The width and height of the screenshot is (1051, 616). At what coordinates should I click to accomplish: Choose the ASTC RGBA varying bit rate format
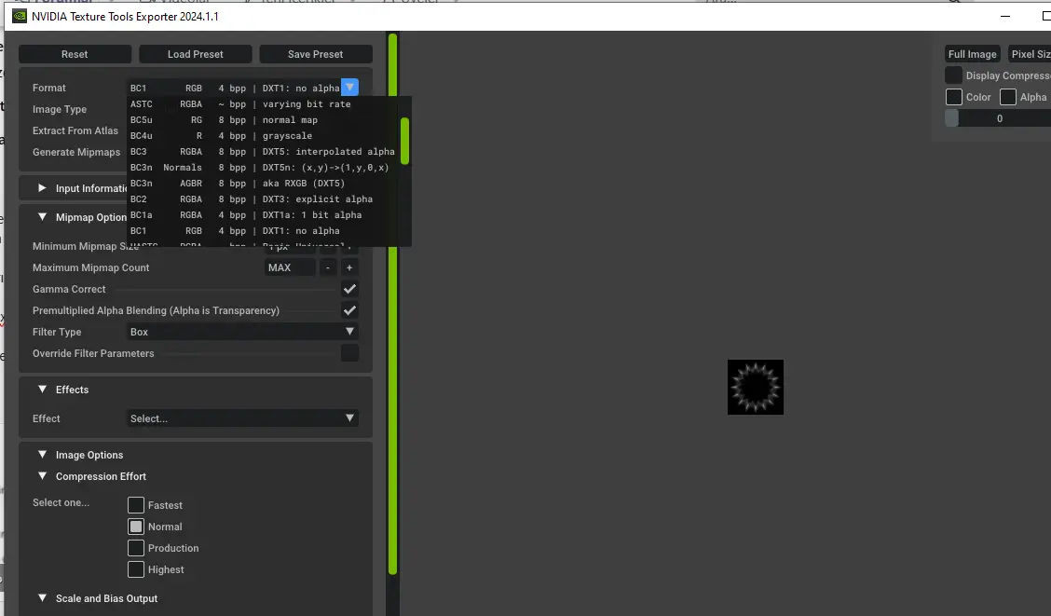[x=262, y=103]
